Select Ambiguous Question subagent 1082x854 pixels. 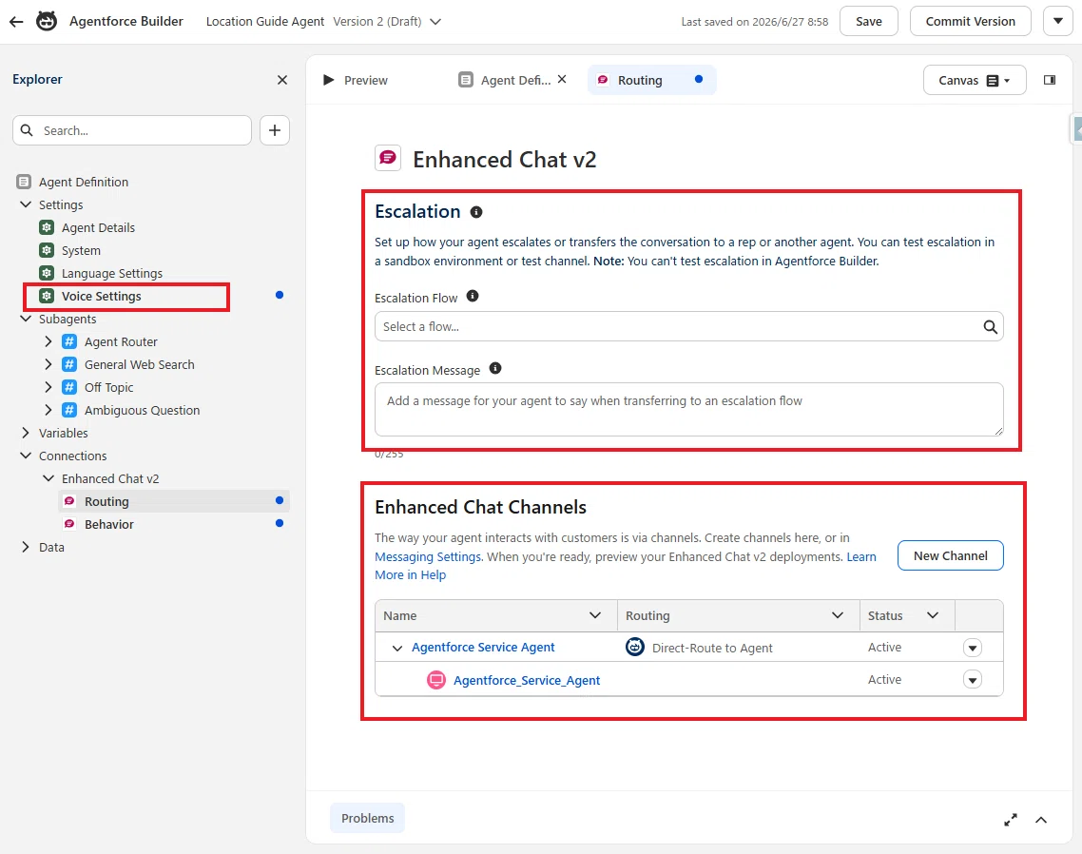[143, 410]
